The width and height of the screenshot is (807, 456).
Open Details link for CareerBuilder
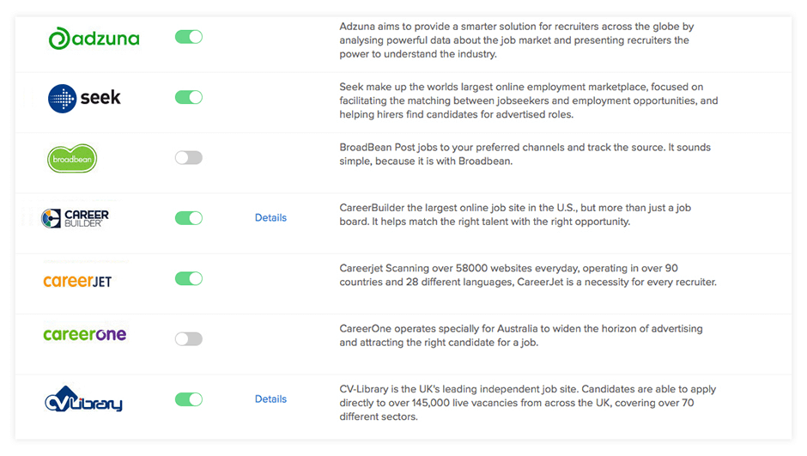pyautogui.click(x=270, y=218)
